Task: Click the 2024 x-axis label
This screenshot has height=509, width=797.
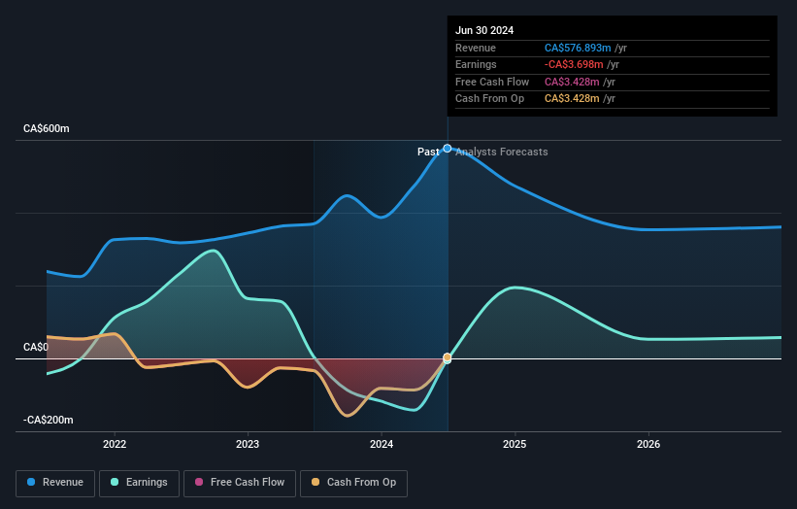Action: pos(382,445)
